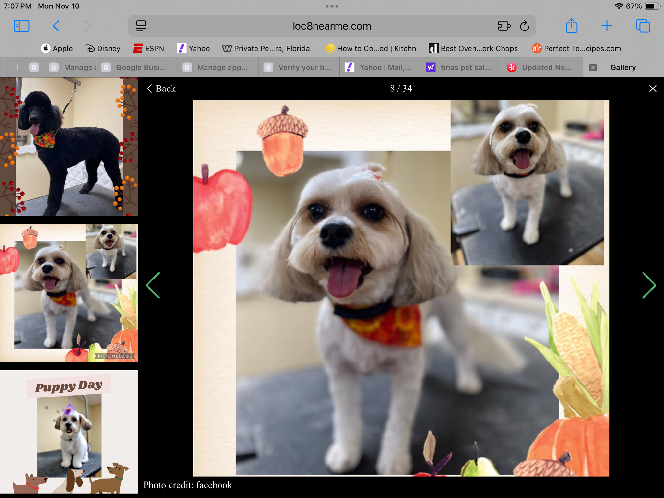Open the Apple bookmark
Viewport: 664px width, 498px height.
[57, 48]
